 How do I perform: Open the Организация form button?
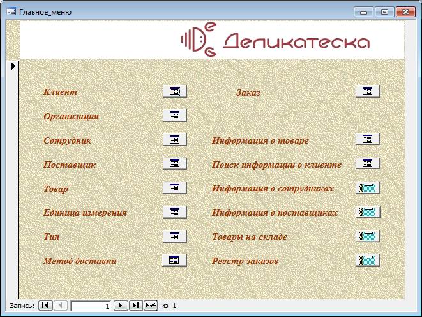coord(174,115)
